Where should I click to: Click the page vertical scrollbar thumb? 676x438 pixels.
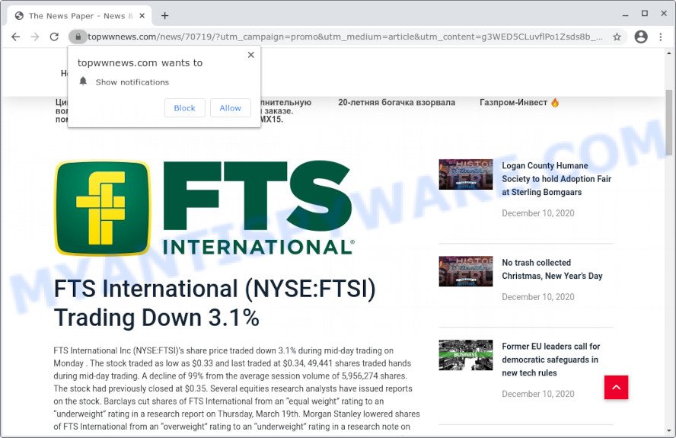(668, 123)
